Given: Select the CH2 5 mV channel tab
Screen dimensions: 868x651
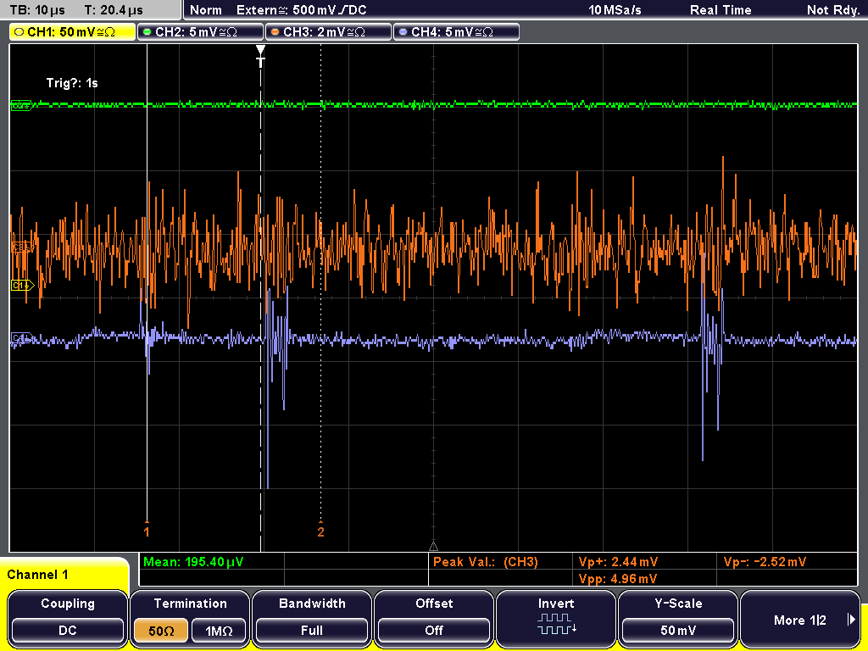Looking at the screenshot, I should pyautogui.click(x=200, y=32).
